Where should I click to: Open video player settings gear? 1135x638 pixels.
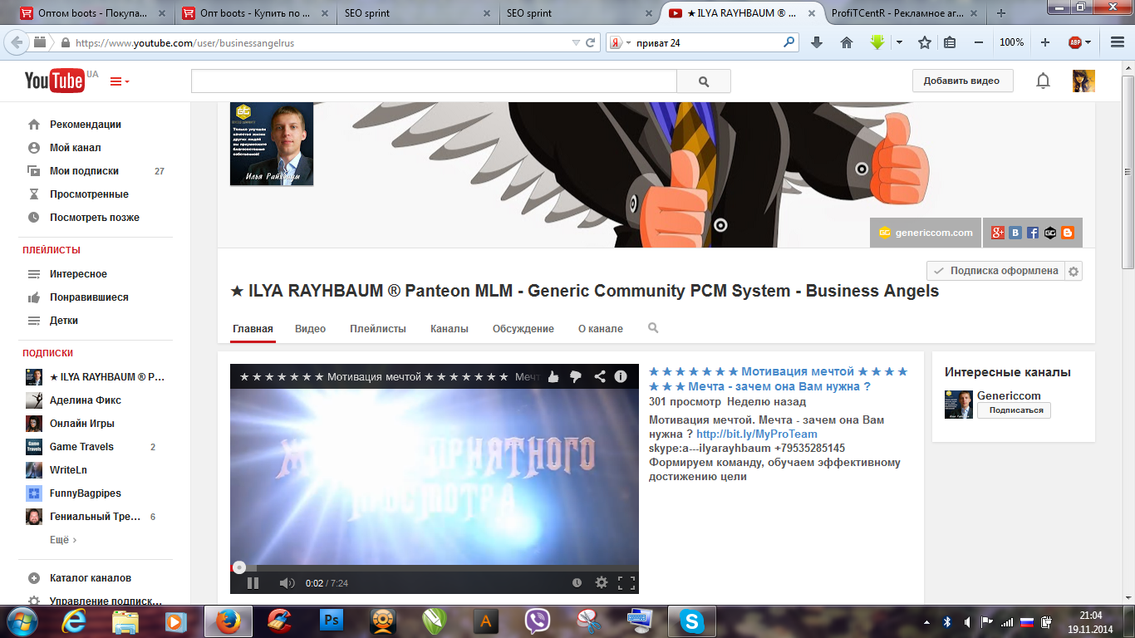602,583
